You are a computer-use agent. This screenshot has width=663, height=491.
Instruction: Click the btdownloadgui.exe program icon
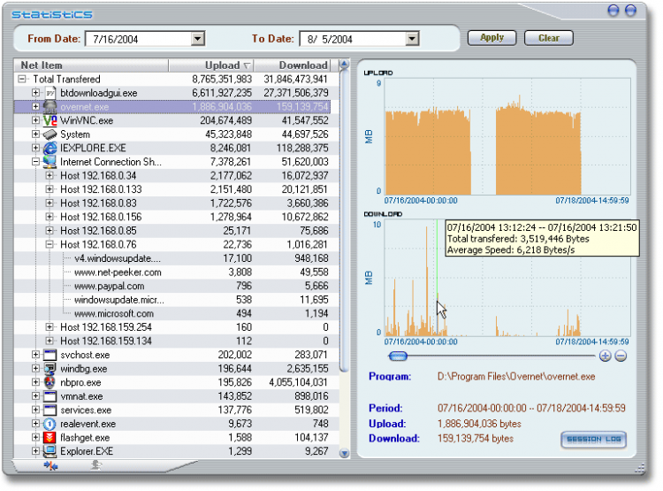point(50,93)
